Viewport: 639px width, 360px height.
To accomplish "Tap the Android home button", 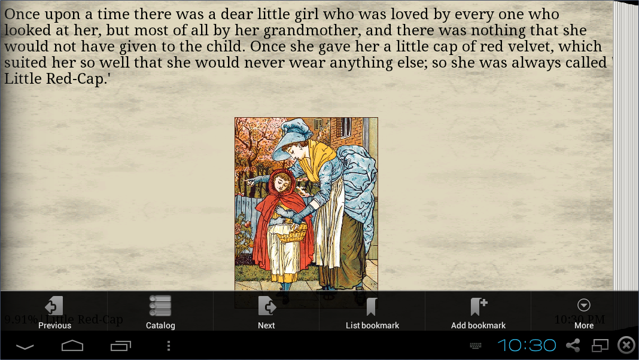I will coord(72,346).
